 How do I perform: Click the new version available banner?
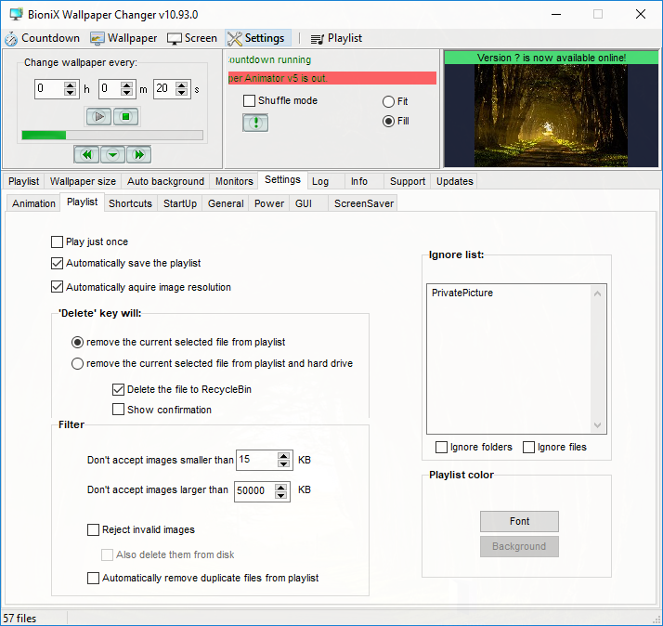[552, 58]
